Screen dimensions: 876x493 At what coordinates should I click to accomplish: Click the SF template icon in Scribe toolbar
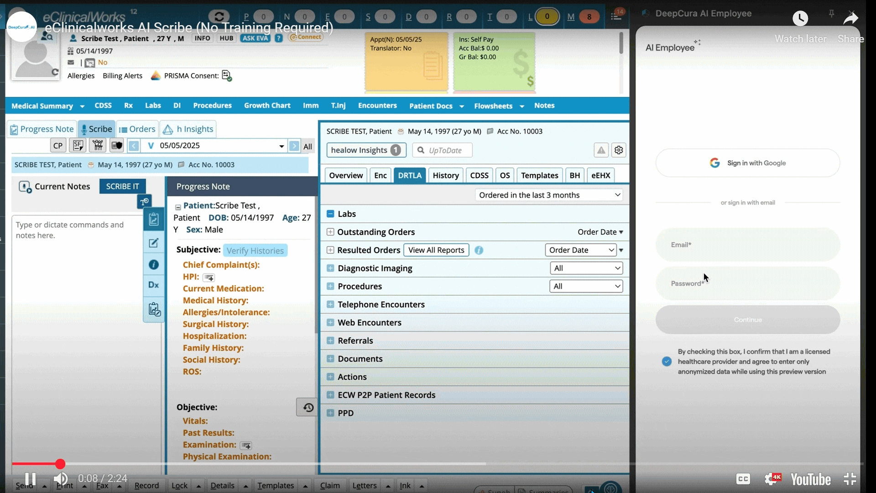78,146
